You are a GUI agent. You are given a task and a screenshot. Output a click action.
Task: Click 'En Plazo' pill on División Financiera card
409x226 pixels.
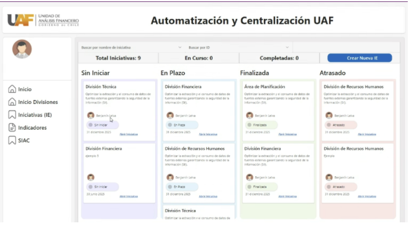[x=182, y=125]
